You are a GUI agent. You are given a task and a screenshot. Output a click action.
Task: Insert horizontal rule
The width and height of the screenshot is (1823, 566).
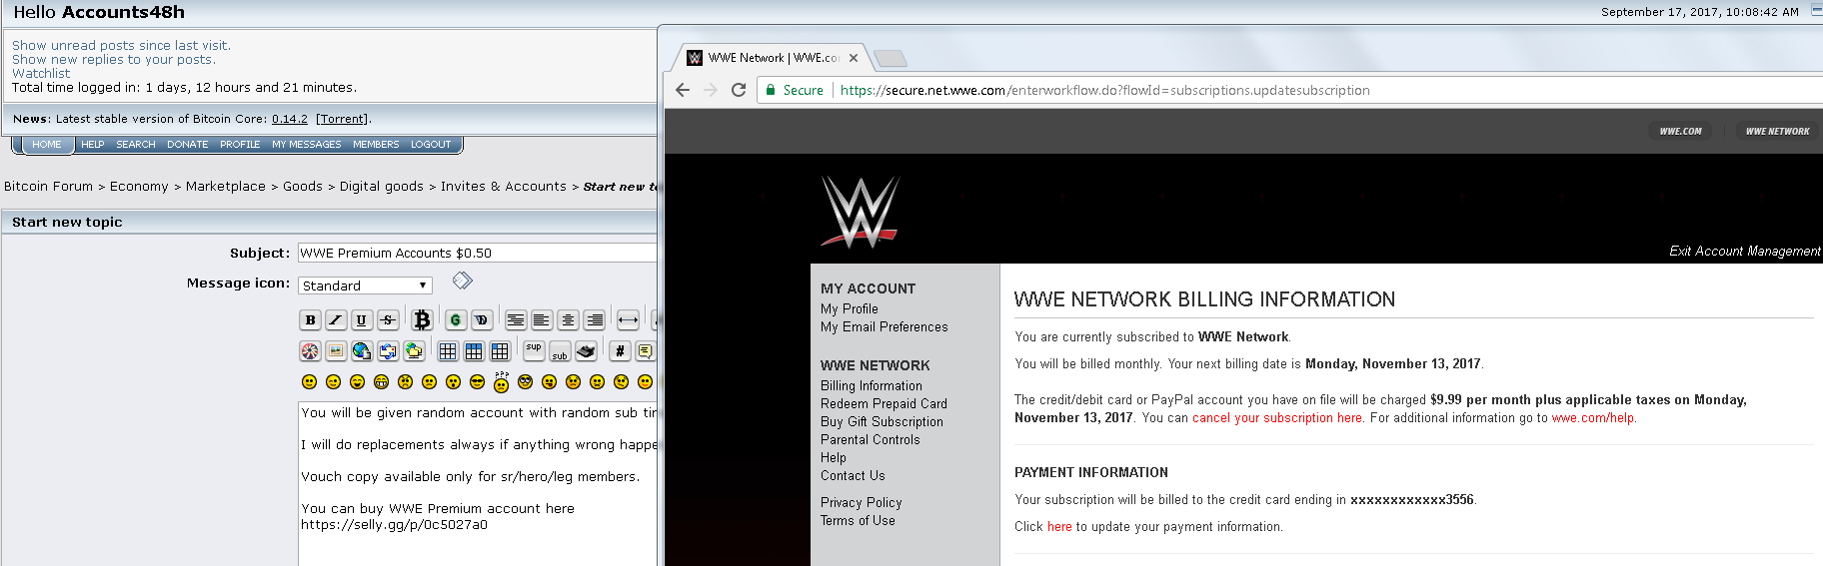[628, 319]
